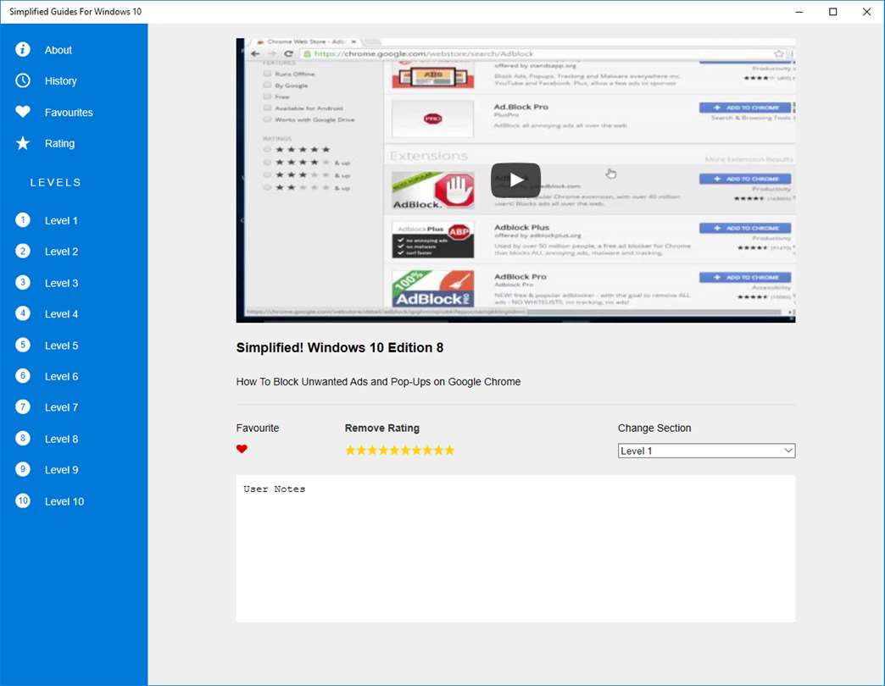This screenshot has width=885, height=686.
Task: Click the first rating star
Action: pos(350,450)
